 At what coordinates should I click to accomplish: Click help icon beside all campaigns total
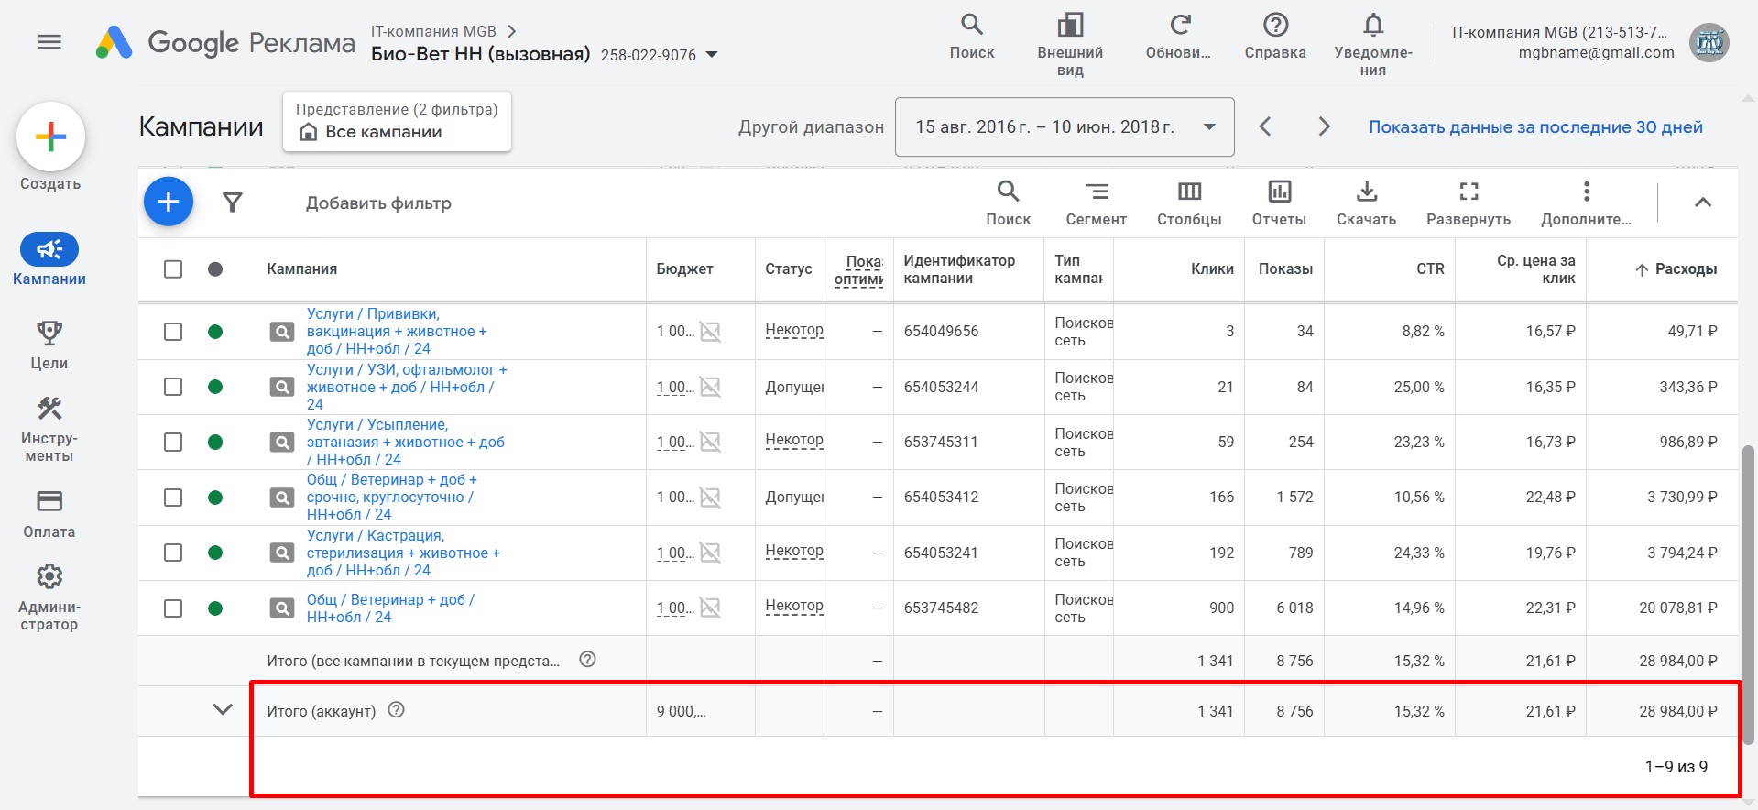[x=588, y=660]
